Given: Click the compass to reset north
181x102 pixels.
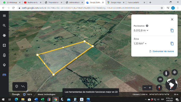Looking at the screenshot, I should 159,88.
